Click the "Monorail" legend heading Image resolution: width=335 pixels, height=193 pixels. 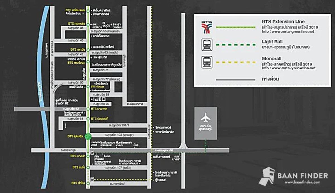pos(271,59)
